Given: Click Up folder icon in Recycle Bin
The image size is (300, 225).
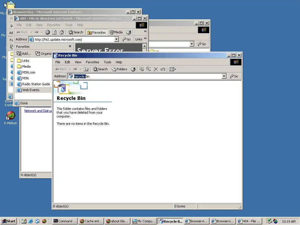Looking at the screenshot, I should 86,69.
